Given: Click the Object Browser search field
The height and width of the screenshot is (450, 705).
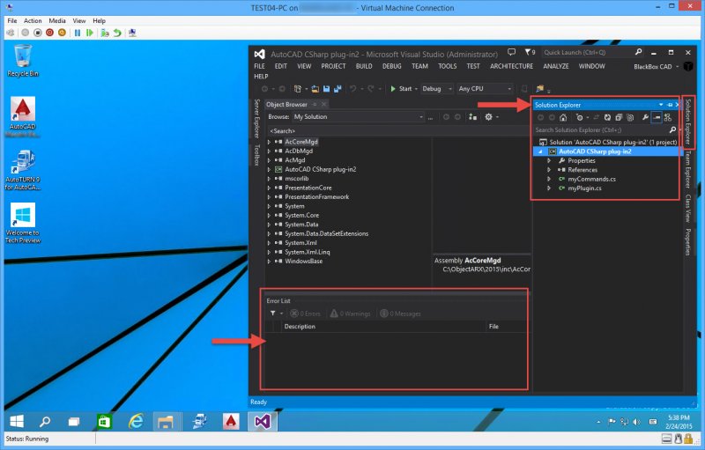Looking at the screenshot, I should click(398, 130).
